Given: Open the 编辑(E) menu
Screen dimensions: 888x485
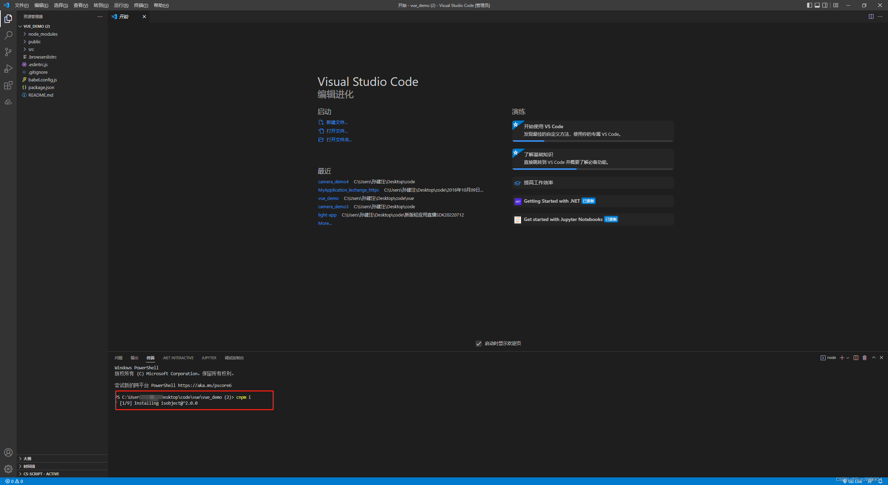Looking at the screenshot, I should (x=41, y=5).
